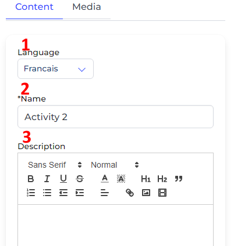Apply italic formatting to description text
Viewport: 234px width, 246px height.
pyautogui.click(x=47, y=179)
